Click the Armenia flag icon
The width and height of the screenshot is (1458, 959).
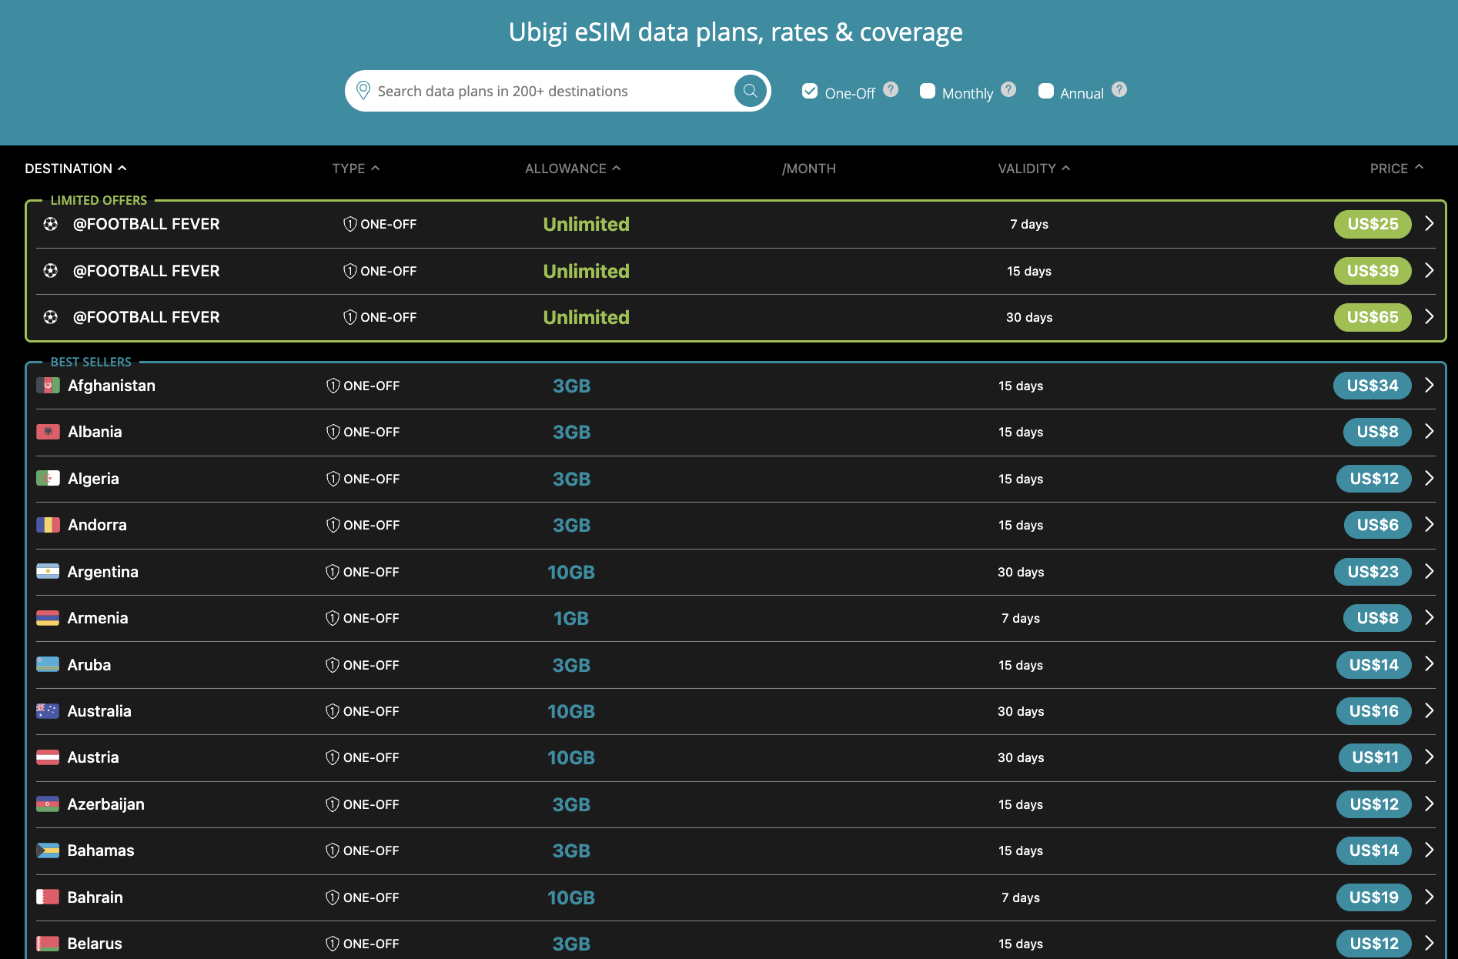coord(48,618)
